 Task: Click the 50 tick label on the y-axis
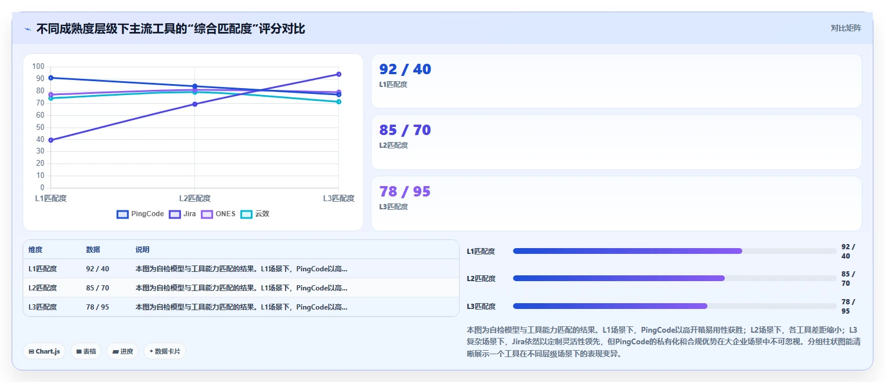40,127
